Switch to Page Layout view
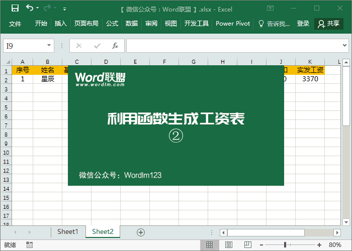Viewport: 352px width, 251px height. [x=228, y=245]
